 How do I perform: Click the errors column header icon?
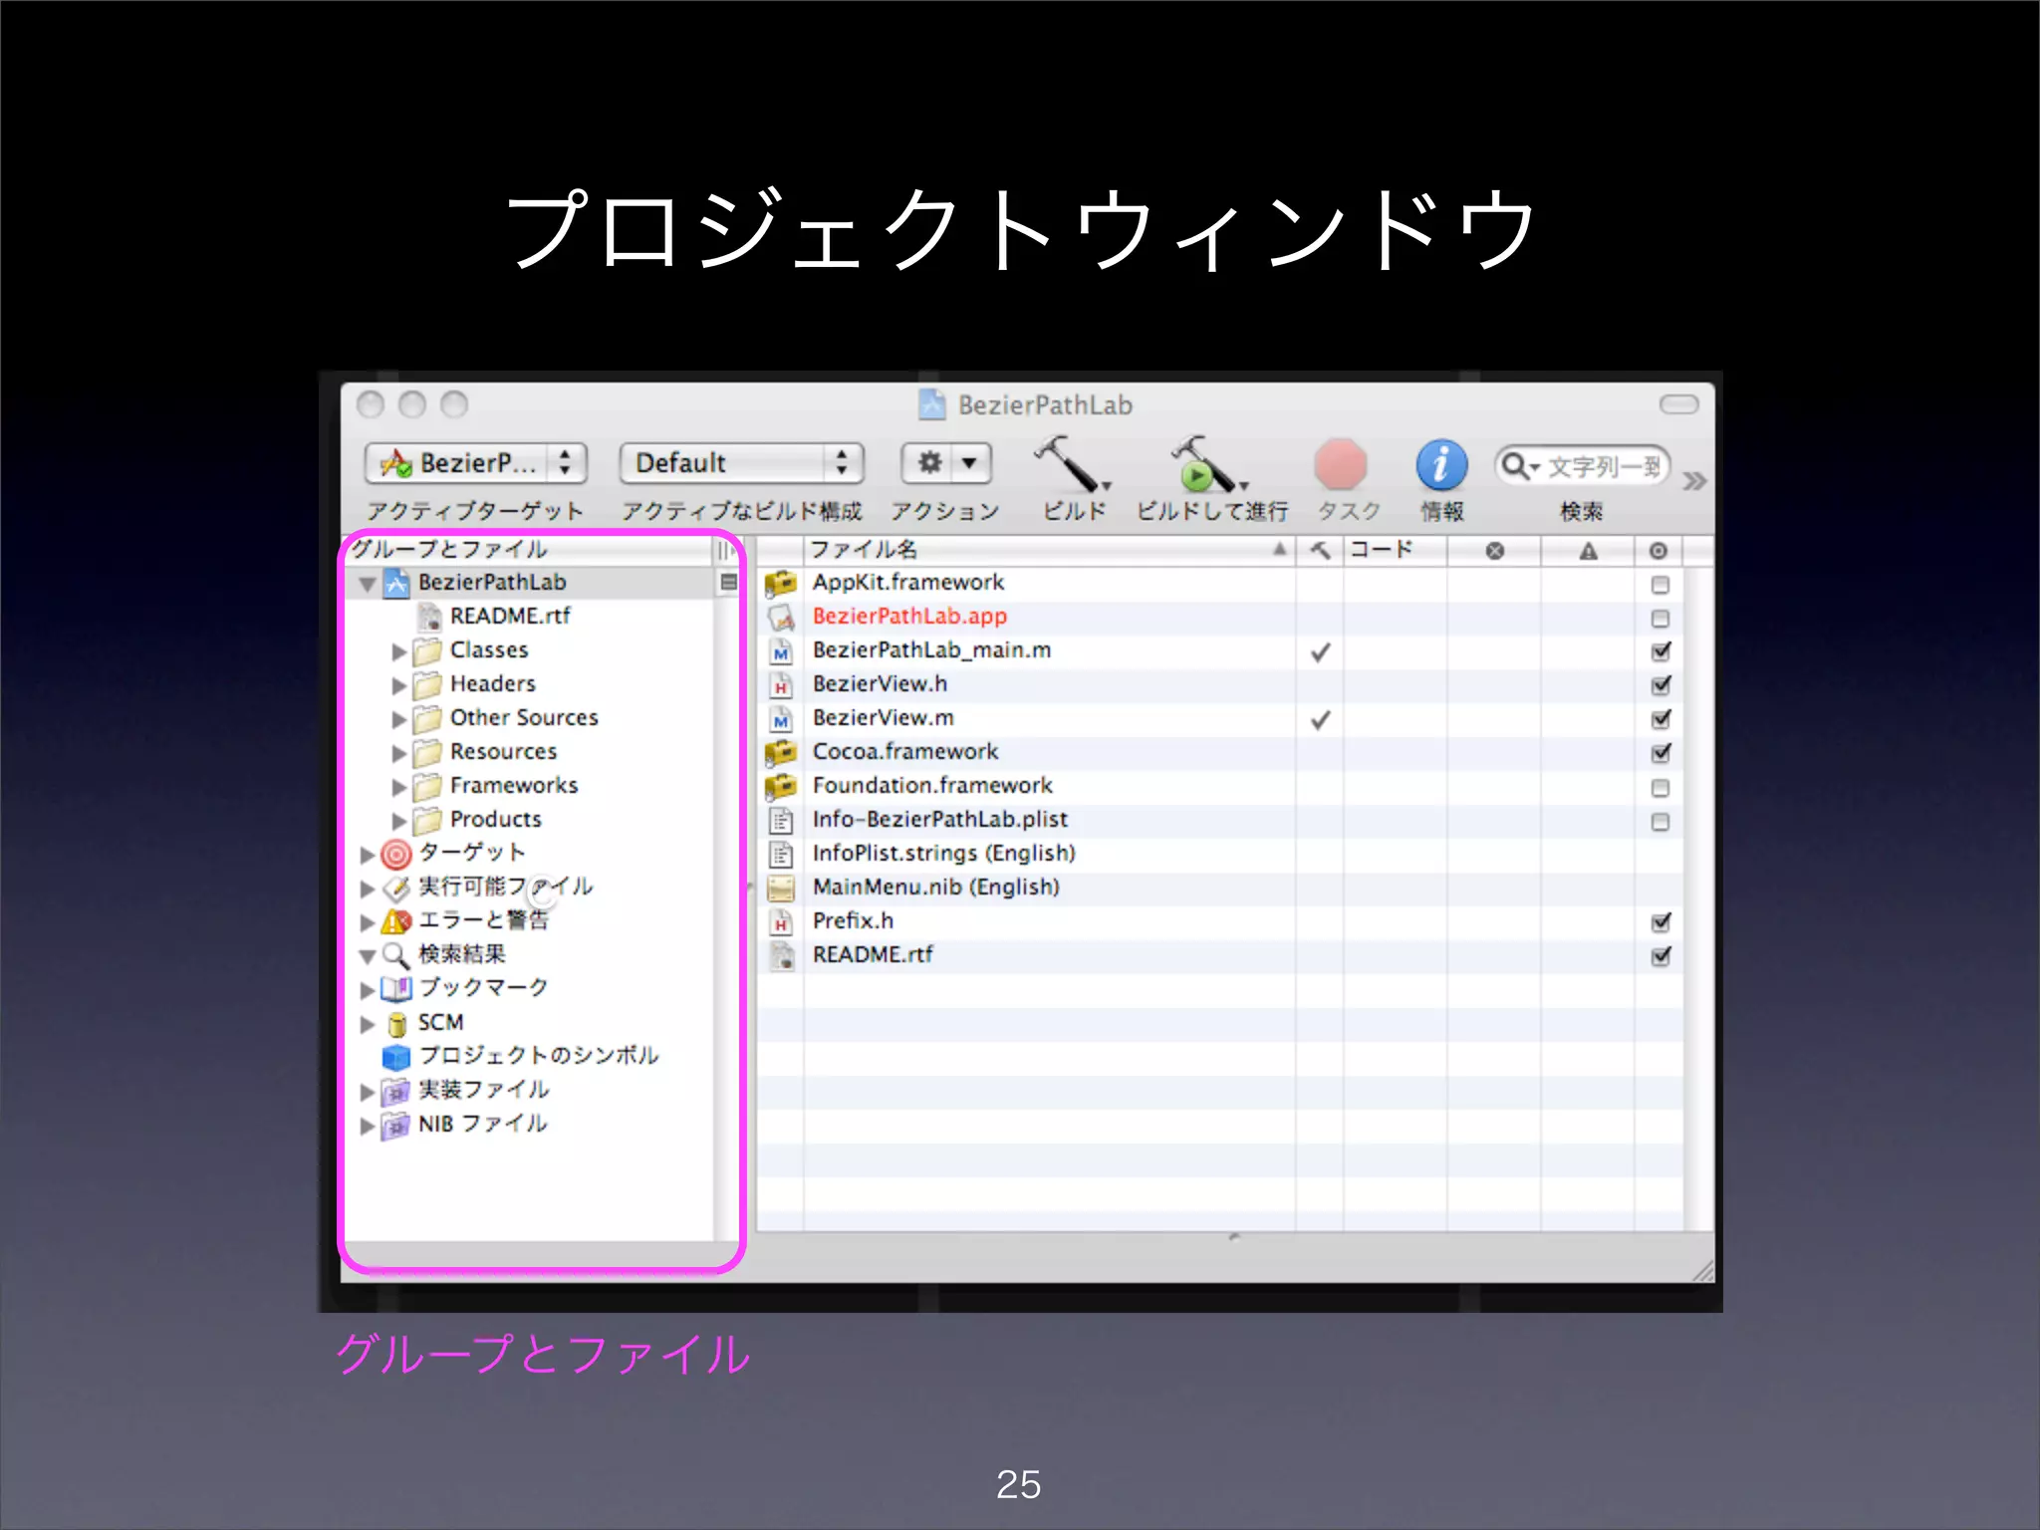point(1494,551)
